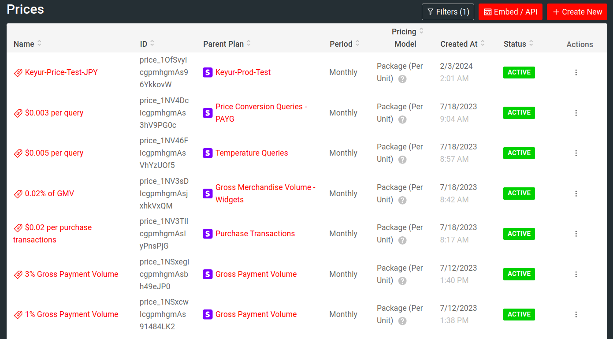Click the ACTIVE badge on the 3% Gross Payment Volume row
Screen dimensions: 613x339
[x=519, y=274]
